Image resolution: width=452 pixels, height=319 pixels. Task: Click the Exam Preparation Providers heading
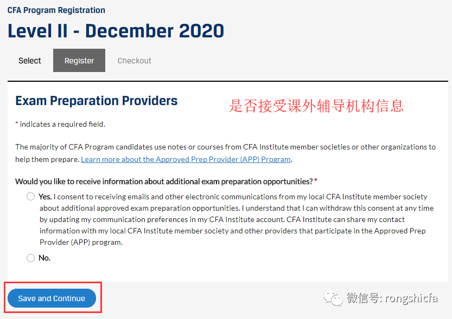[96, 101]
